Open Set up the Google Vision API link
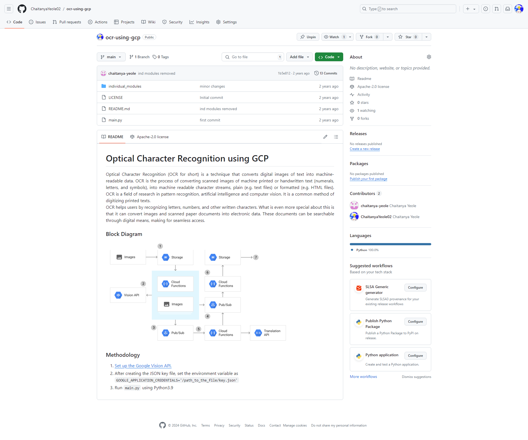This screenshot has width=528, height=440. pyautogui.click(x=143, y=366)
